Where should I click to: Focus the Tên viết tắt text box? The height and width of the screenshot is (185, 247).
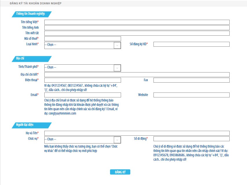(137, 33)
